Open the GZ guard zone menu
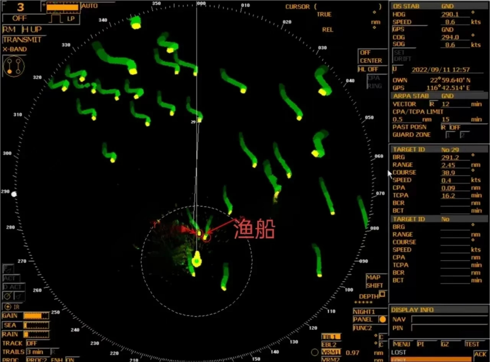490x362 pixels. (445, 344)
